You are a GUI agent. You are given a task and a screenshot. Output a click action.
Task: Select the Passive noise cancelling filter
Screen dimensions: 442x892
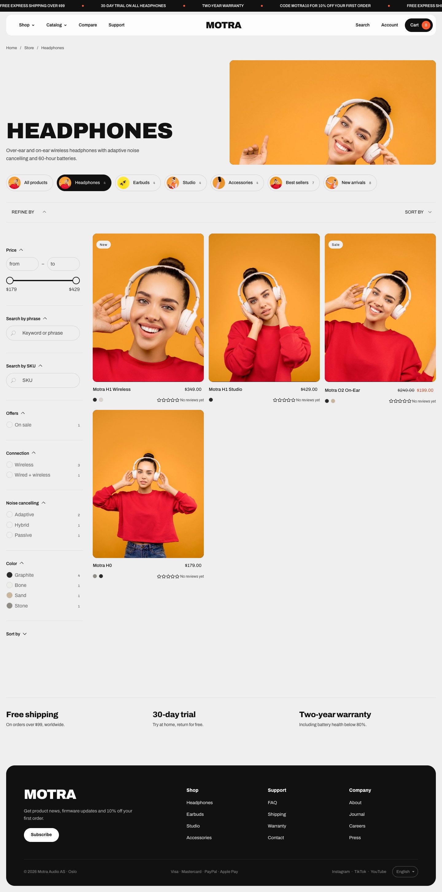[x=10, y=535]
